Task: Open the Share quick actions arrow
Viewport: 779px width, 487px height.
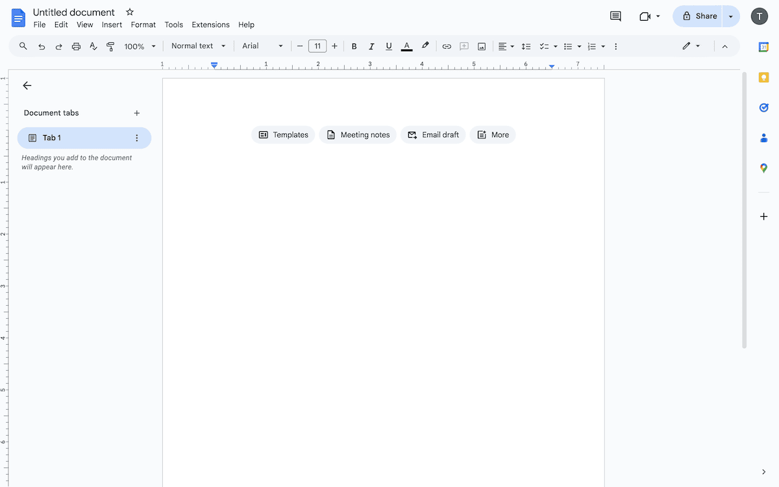Action: [731, 16]
